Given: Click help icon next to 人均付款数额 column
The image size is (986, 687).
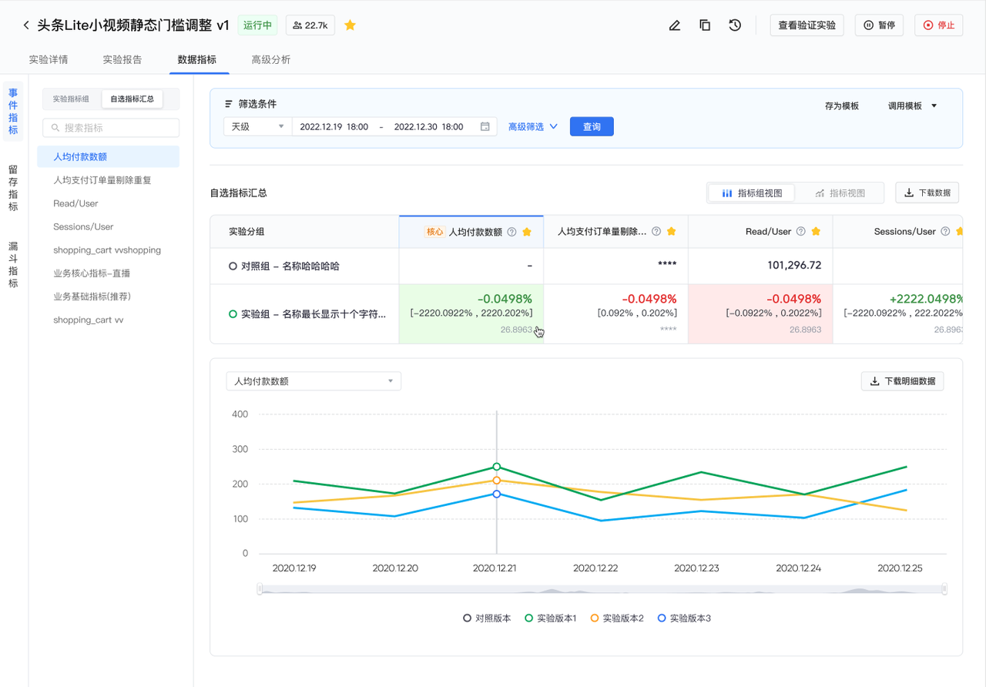Looking at the screenshot, I should 511,232.
